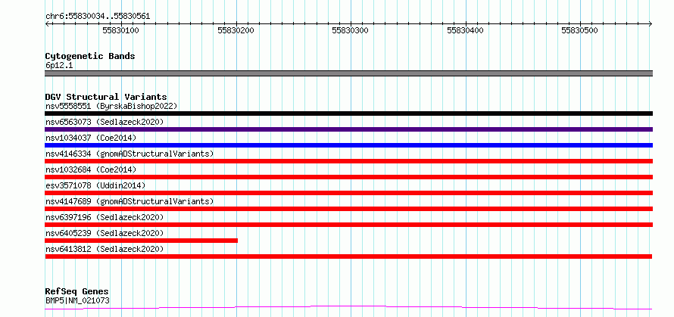Click the left arrowhead of the ruler
The height and width of the screenshot is (317, 674).
click(47, 23)
